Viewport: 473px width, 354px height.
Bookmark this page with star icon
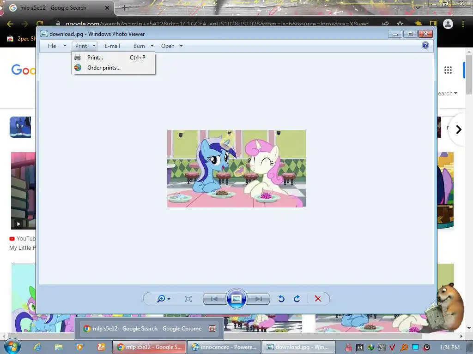[400, 24]
